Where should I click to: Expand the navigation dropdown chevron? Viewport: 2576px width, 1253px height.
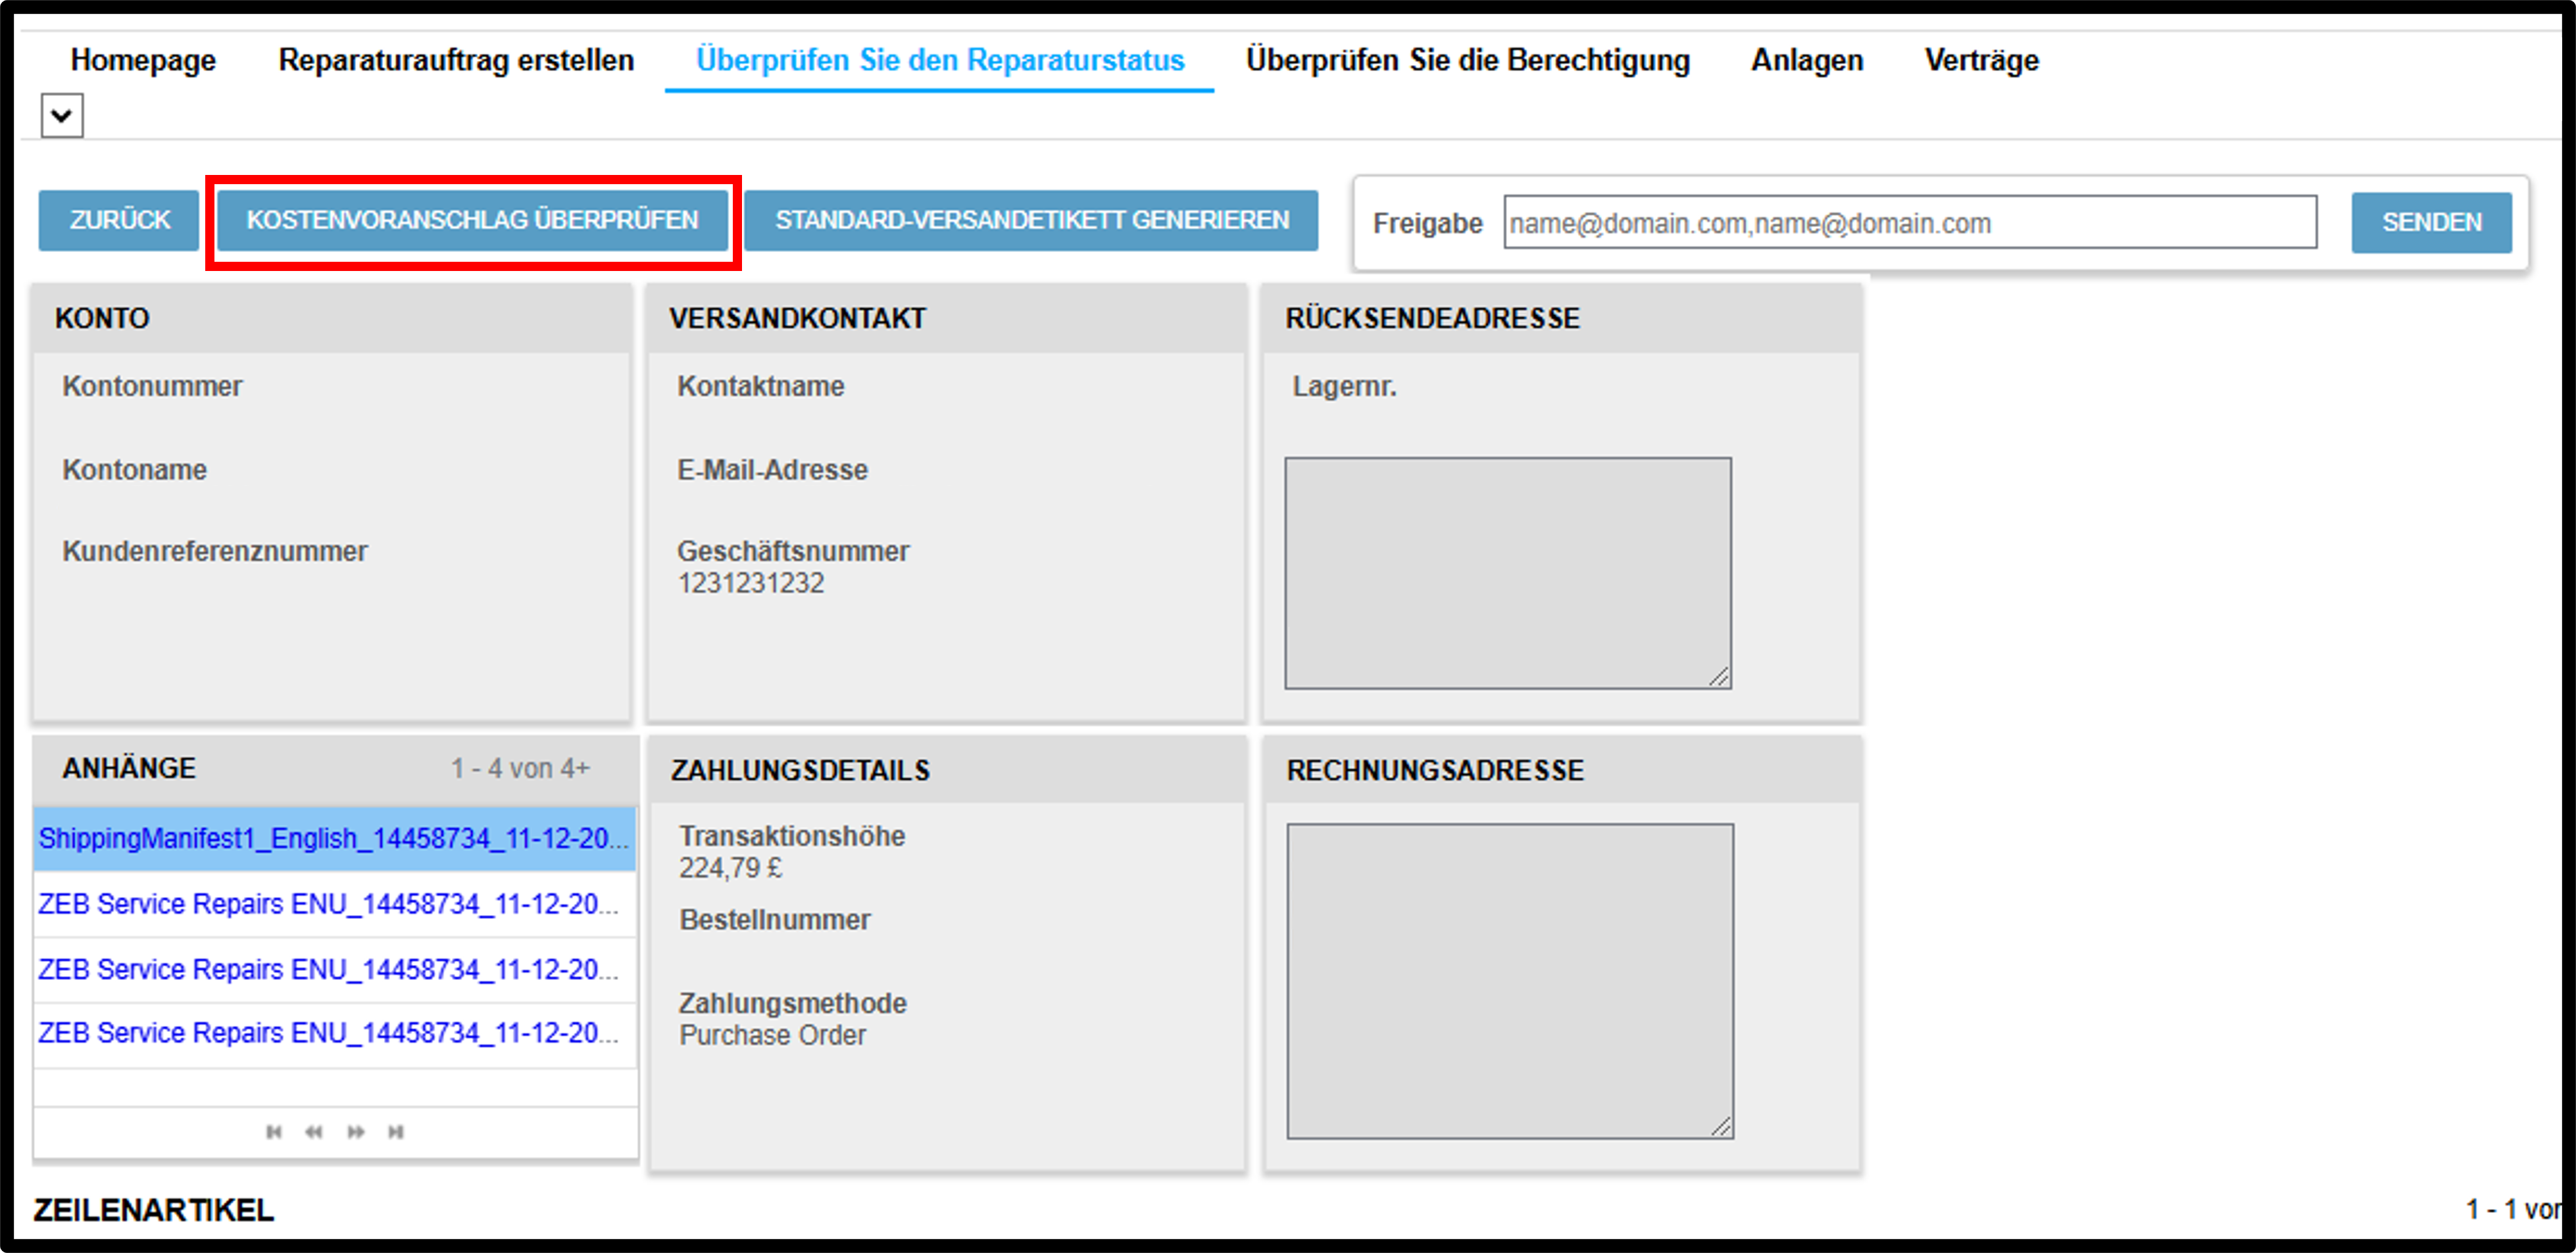pyautogui.click(x=62, y=116)
